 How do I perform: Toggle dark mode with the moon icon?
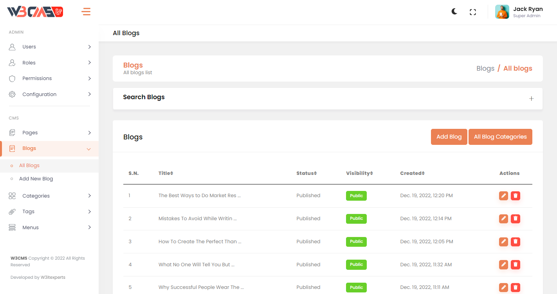coord(454,12)
